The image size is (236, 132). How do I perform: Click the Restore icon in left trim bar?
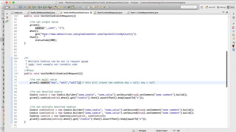(x=7, y=14)
